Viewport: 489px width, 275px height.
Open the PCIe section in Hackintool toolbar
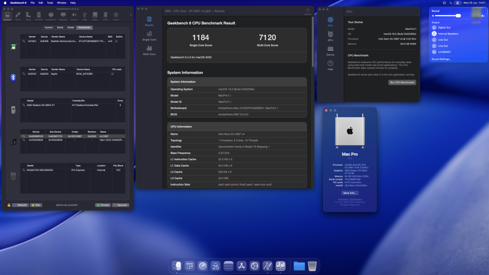coord(106,16)
